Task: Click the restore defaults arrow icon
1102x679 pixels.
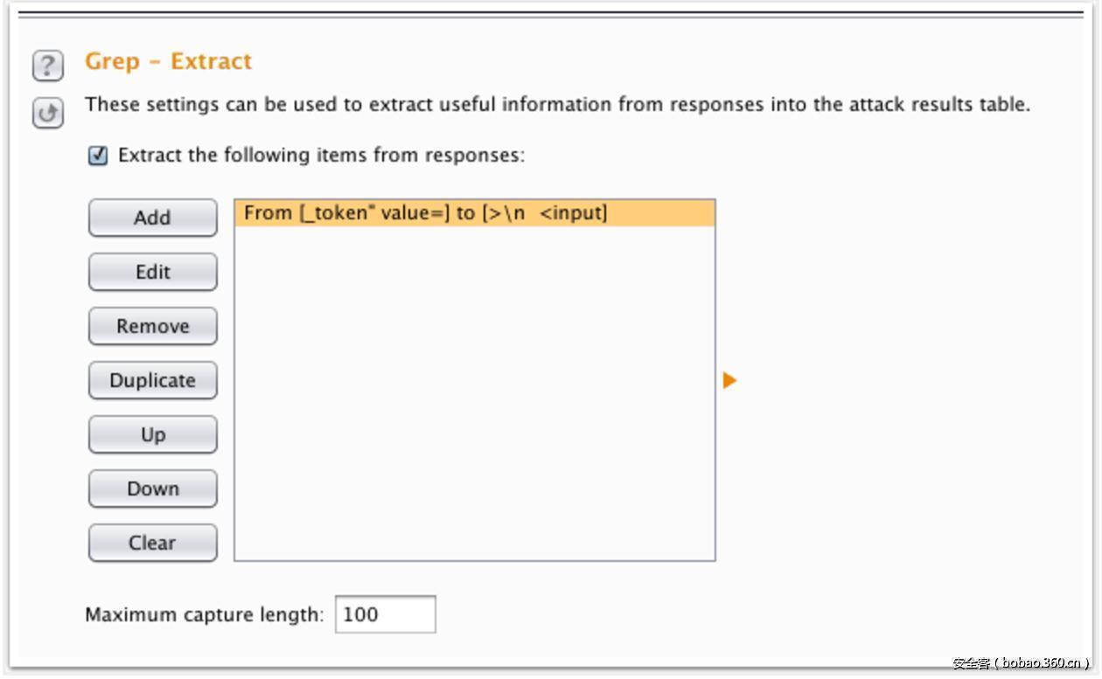Action: 48,113
